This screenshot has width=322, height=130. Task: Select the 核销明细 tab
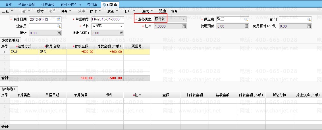coord(9,89)
